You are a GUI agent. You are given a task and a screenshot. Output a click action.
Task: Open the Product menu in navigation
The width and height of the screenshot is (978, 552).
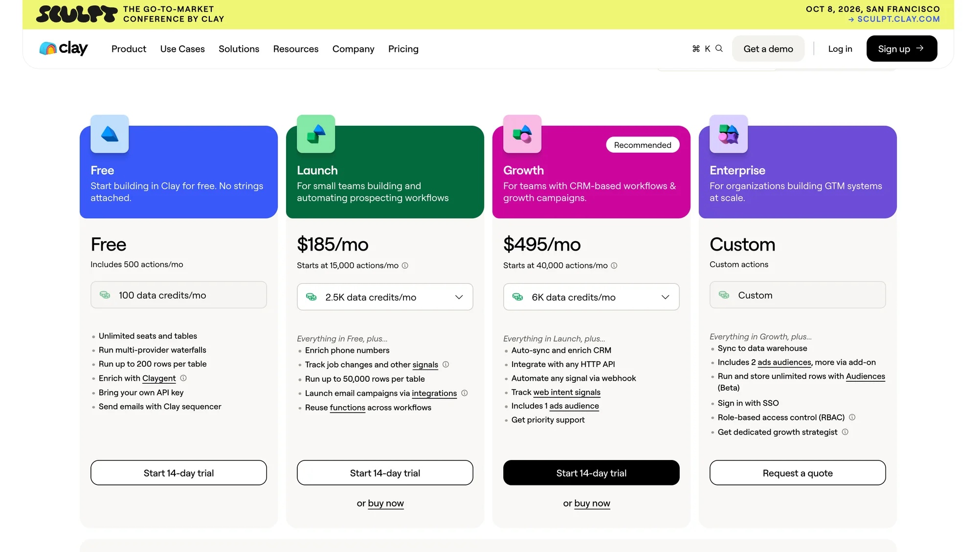[x=129, y=49]
